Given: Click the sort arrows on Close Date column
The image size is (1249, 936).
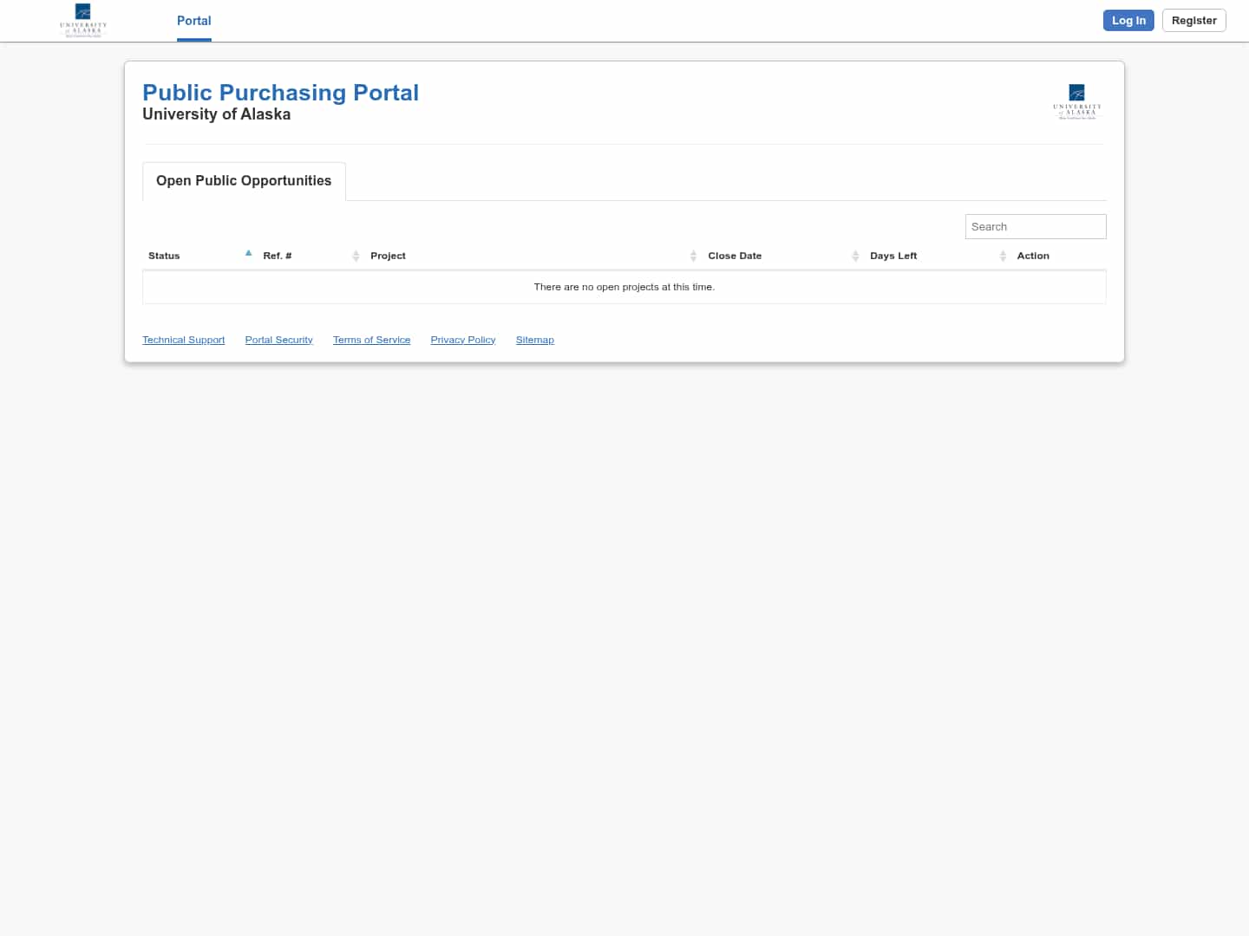Looking at the screenshot, I should 855,256.
